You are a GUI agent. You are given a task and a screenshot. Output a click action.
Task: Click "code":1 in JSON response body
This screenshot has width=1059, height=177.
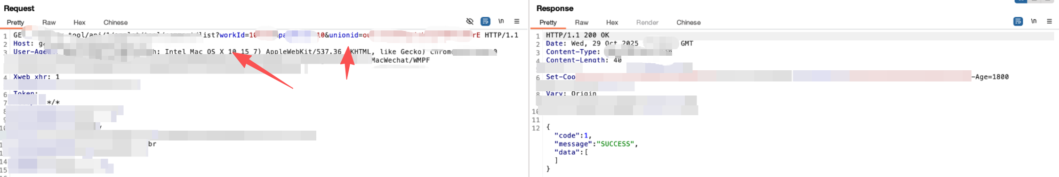pyautogui.click(x=573, y=135)
